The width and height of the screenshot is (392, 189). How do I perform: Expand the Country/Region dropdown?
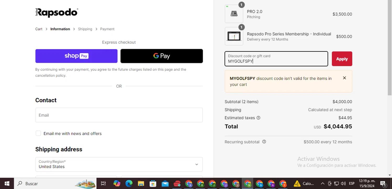click(119, 164)
